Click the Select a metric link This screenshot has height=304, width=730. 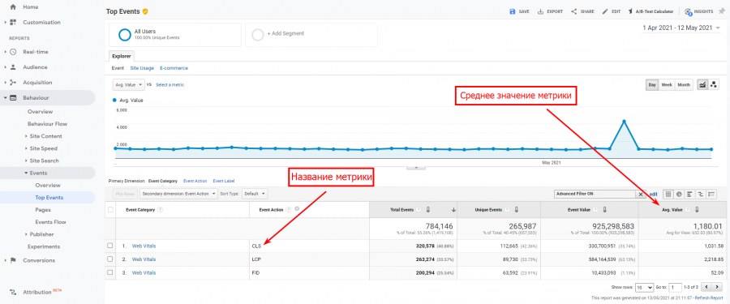170,85
